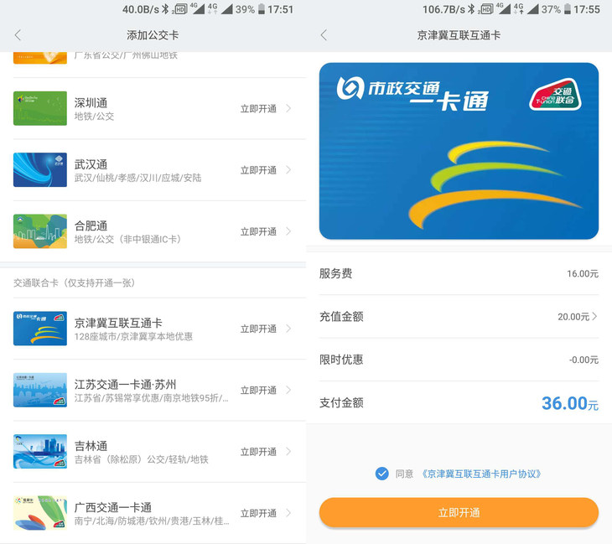Tap the 京津冀互联互通卡 list thumbnail
The image size is (612, 544).
[x=40, y=329]
